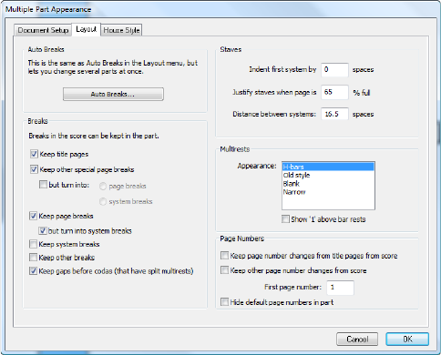441x355 pixels.
Task: Click the Indent first system by field
Action: (x=334, y=69)
